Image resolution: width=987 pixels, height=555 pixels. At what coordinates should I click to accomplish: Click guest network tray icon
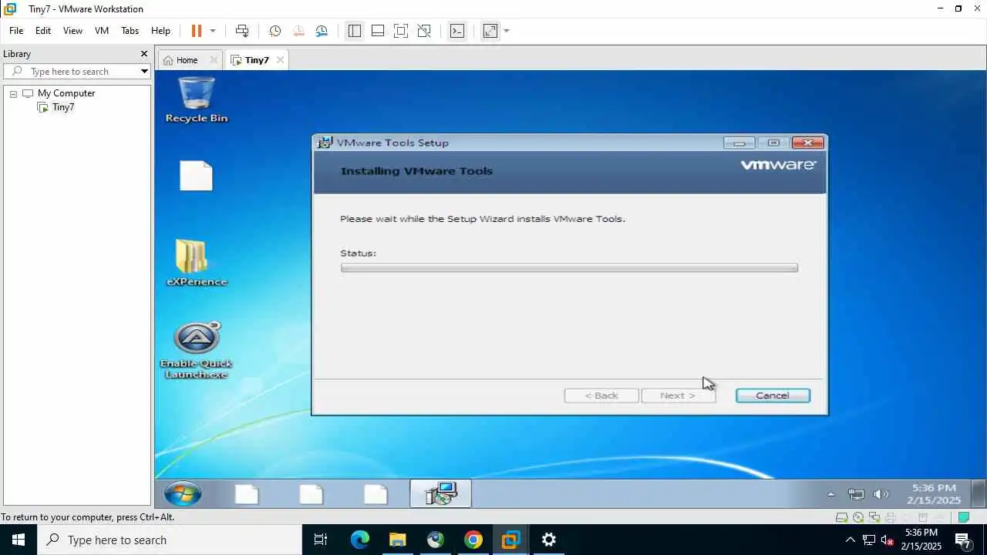click(x=856, y=494)
